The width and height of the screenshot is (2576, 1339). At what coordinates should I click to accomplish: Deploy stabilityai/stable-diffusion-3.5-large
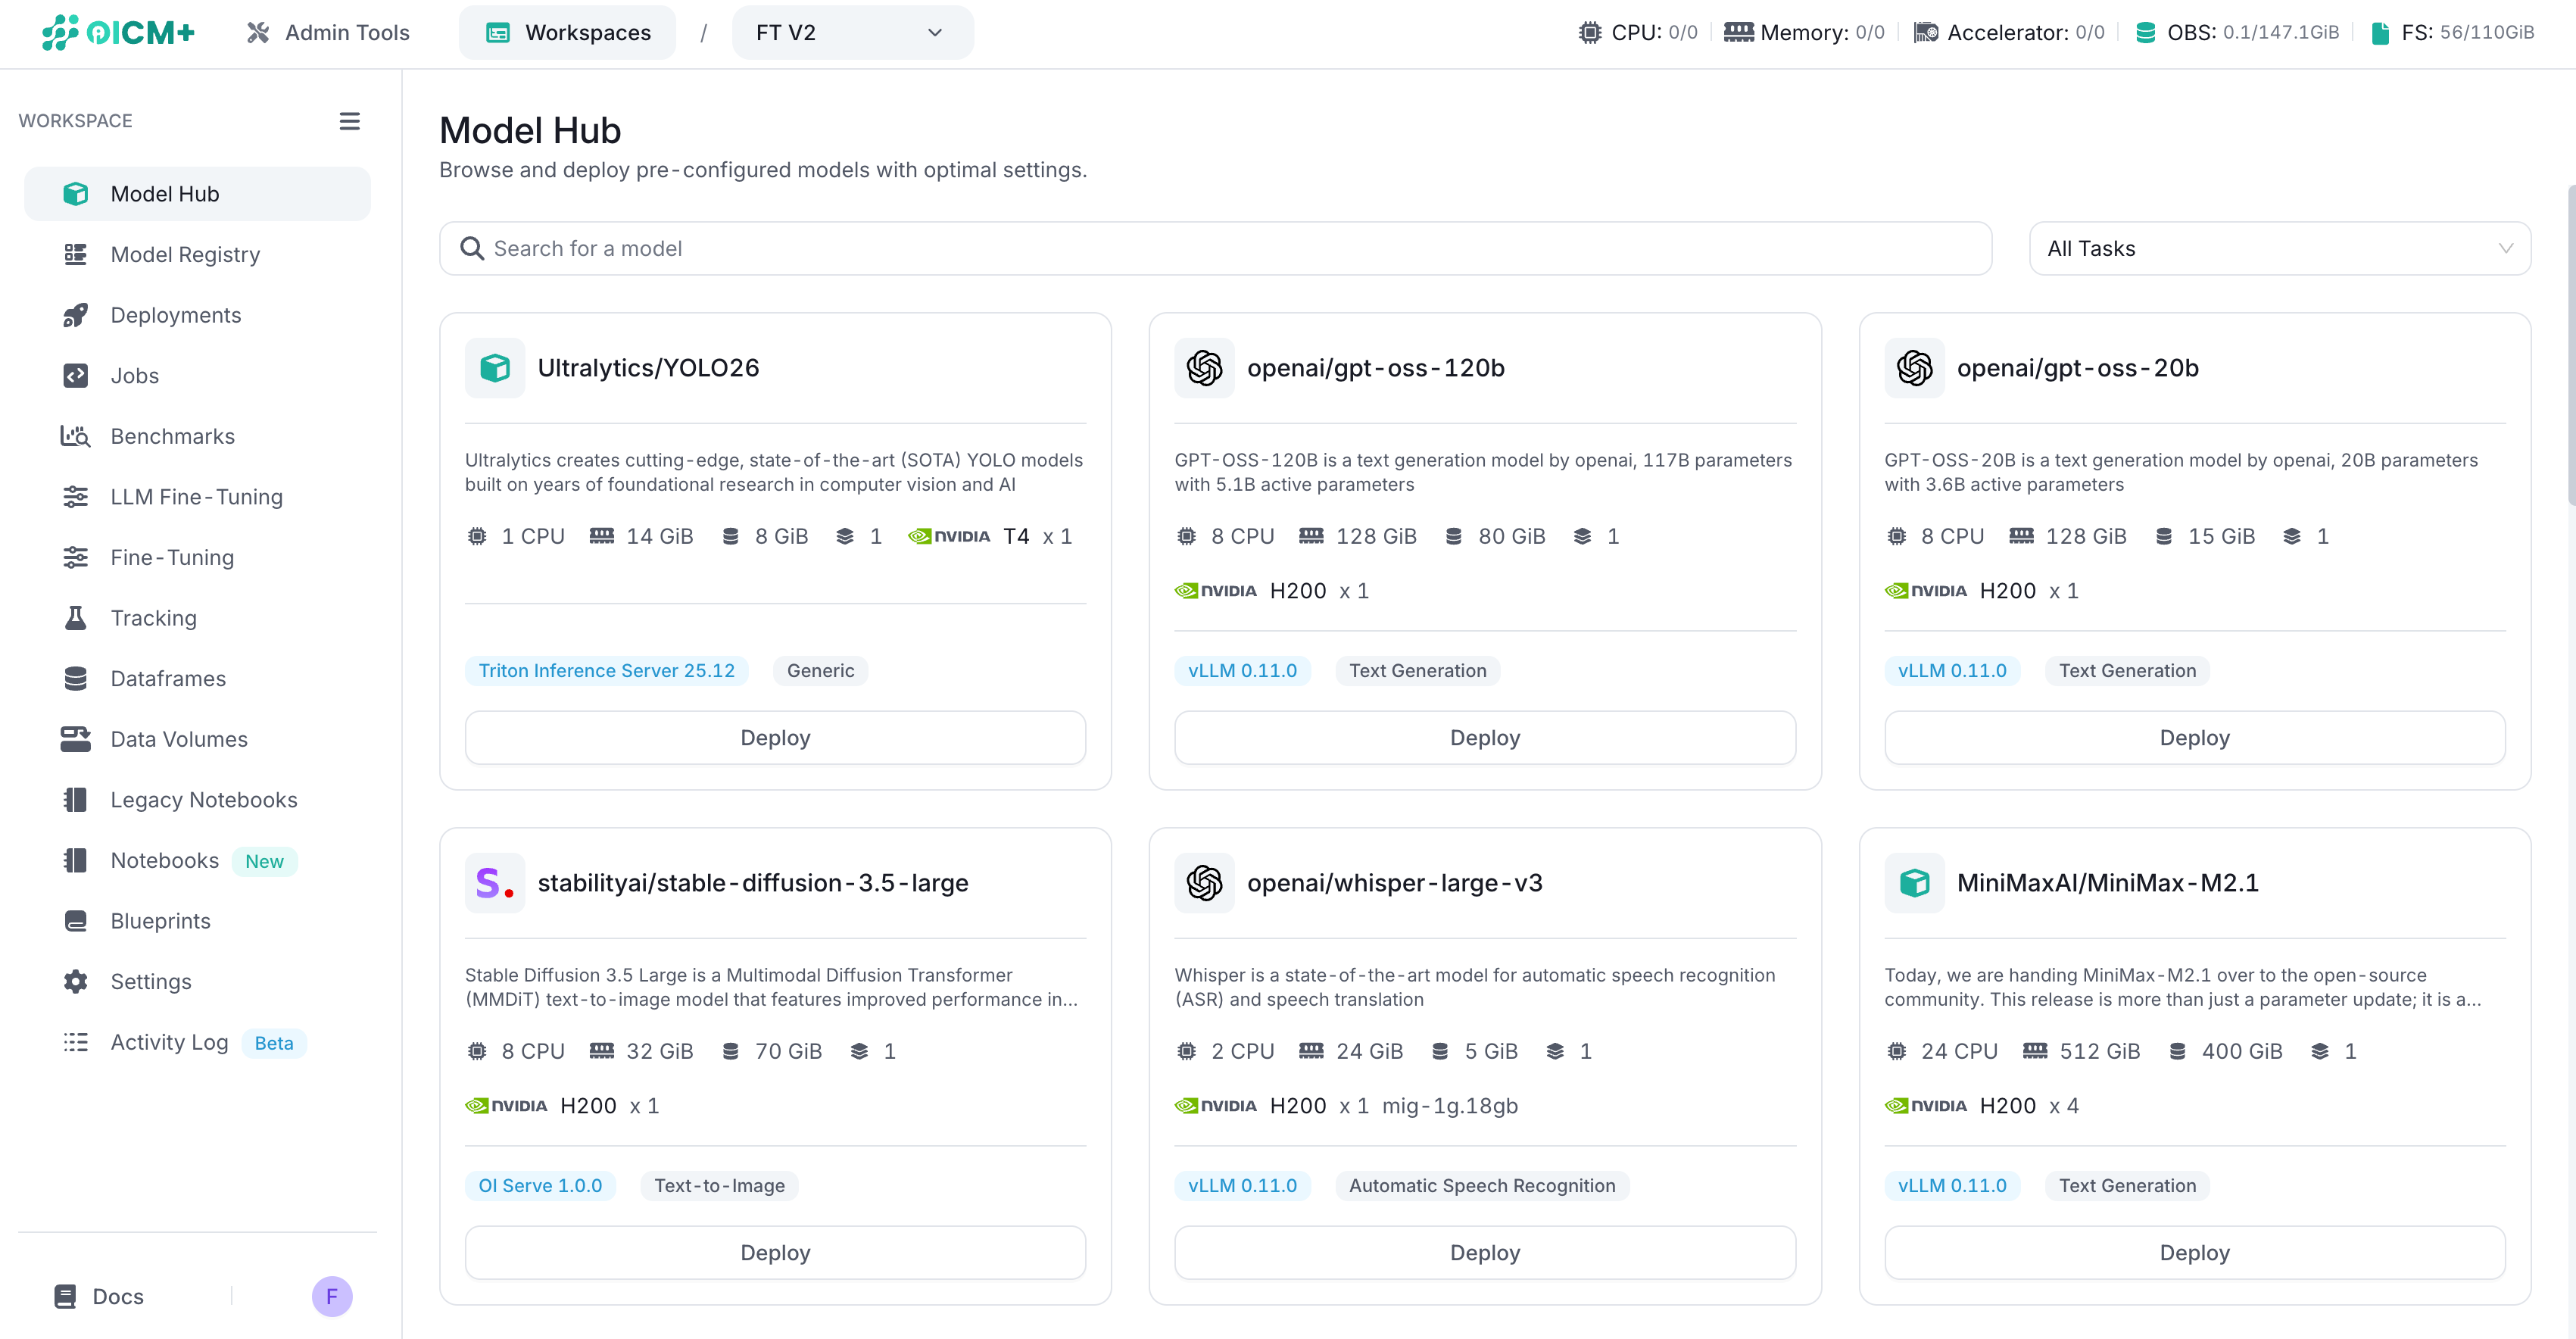775,1253
